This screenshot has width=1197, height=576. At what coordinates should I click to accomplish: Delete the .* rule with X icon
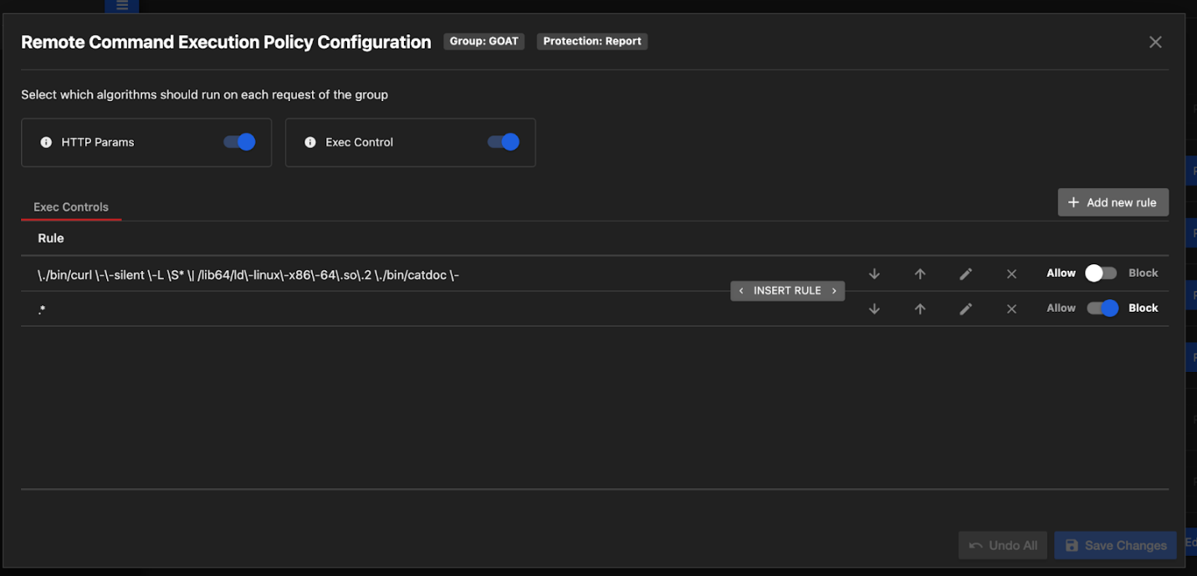pyautogui.click(x=1011, y=309)
